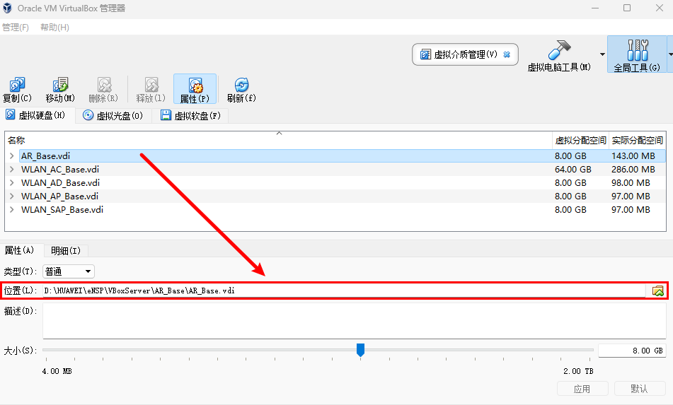
Task: Browse location with folder icon
Action: (657, 291)
